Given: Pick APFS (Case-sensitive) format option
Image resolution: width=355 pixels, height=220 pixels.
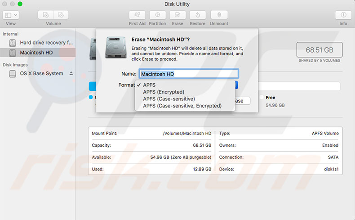Looking at the screenshot, I should [169, 99].
